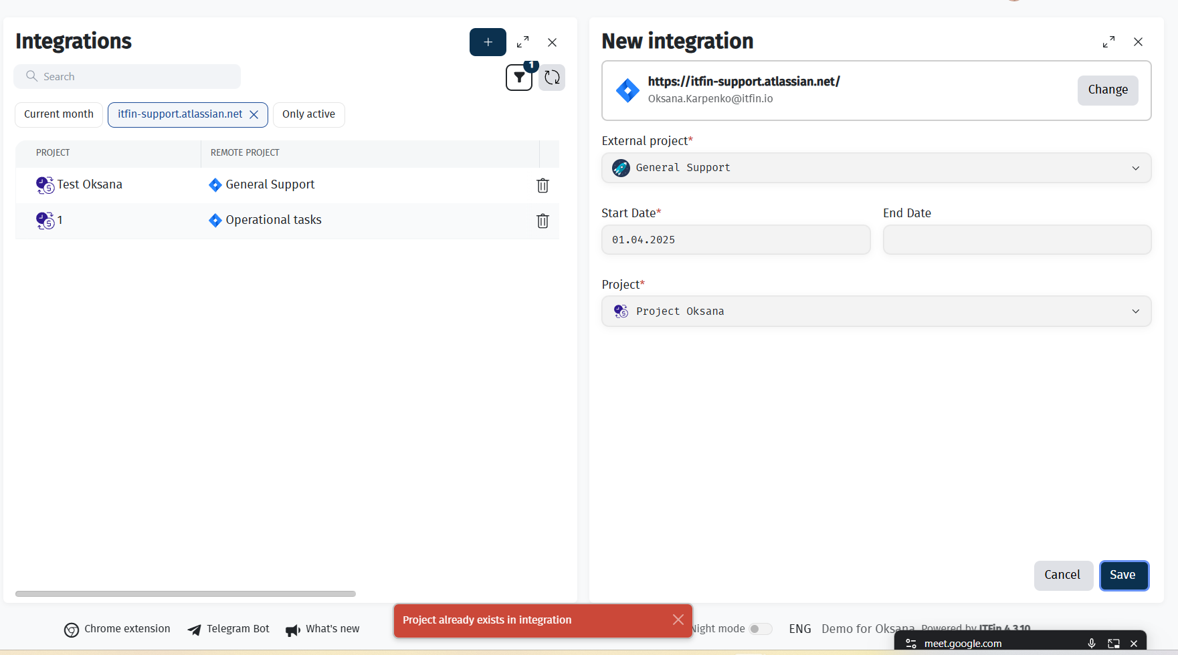1178x655 pixels.
Task: Click Jira icon beside General Support
Action: click(x=215, y=185)
